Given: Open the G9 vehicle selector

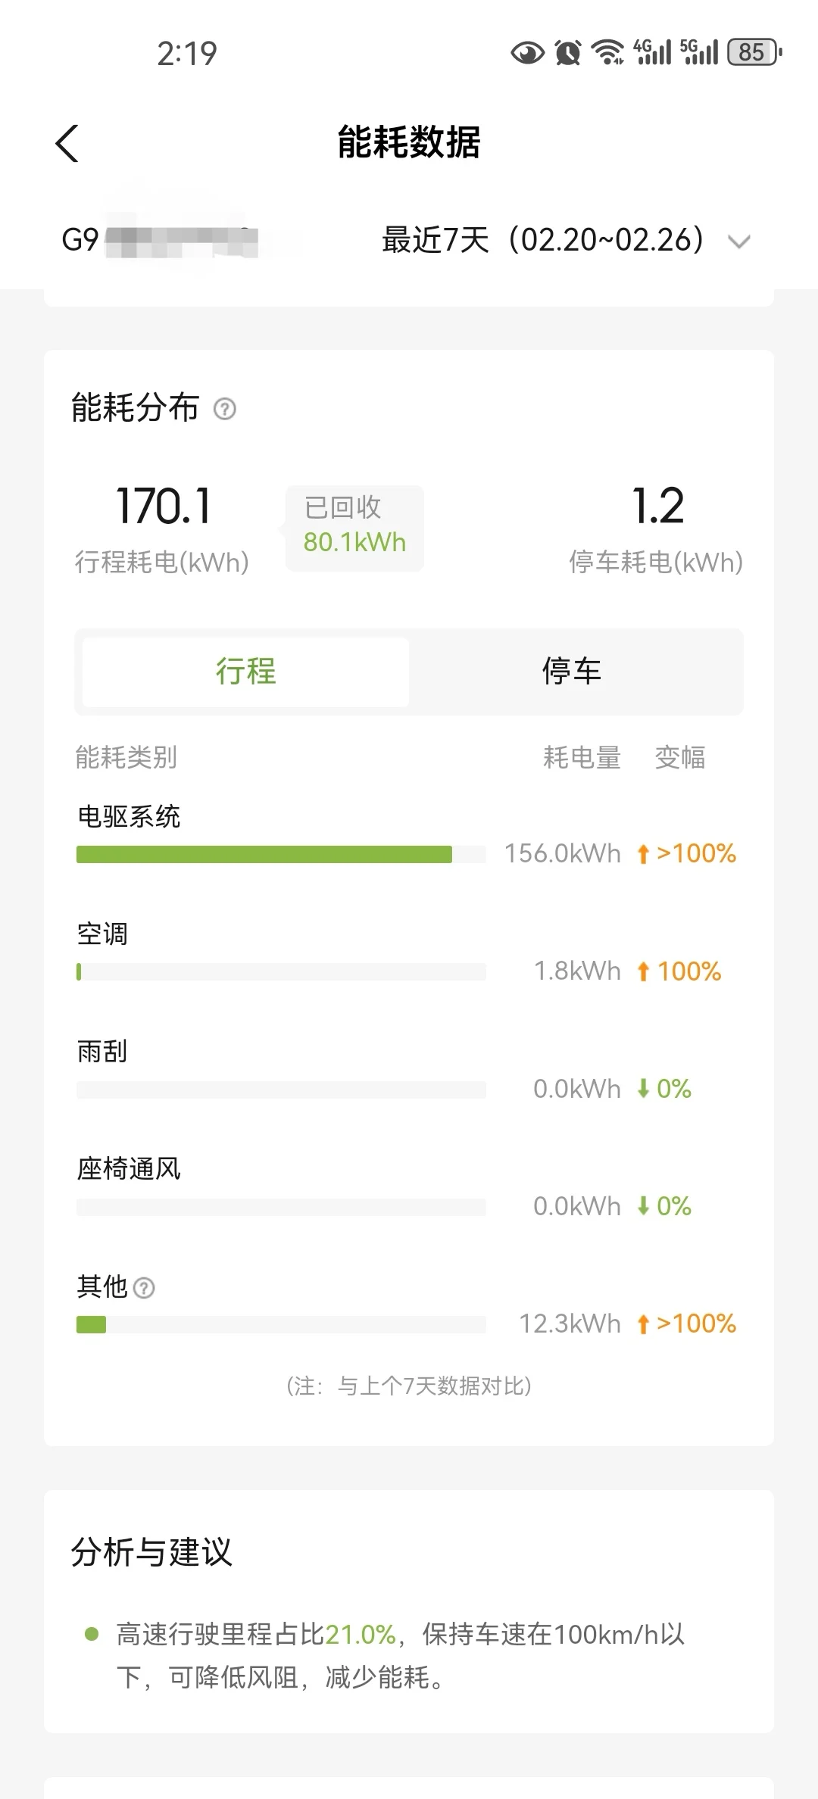Looking at the screenshot, I should tap(160, 240).
